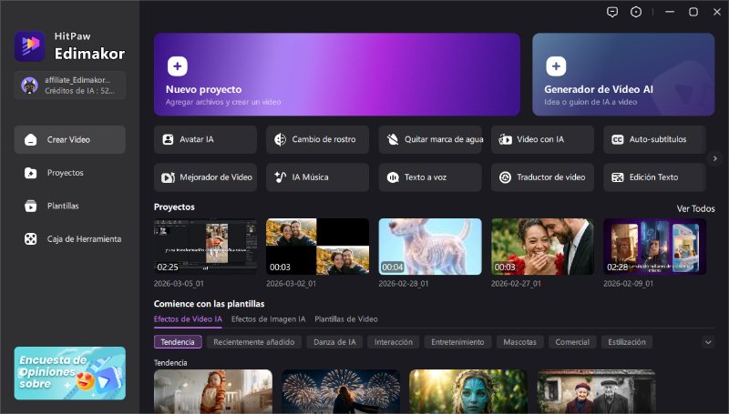Switch to Efectos de Video IA tab
The image size is (729, 414).
pos(188,319)
